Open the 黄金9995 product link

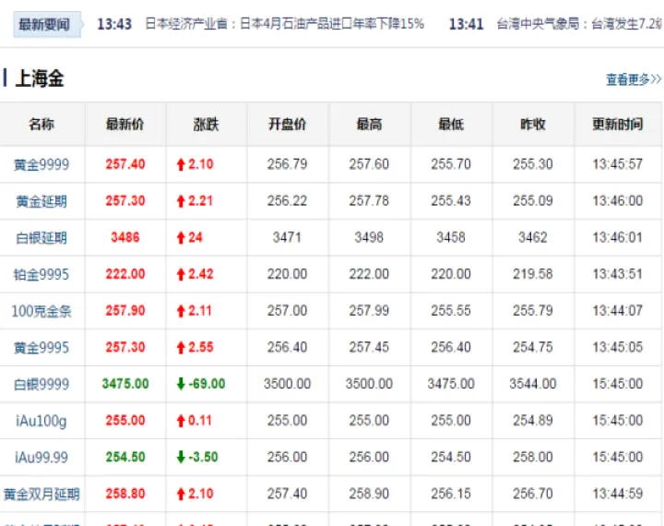tap(41, 348)
